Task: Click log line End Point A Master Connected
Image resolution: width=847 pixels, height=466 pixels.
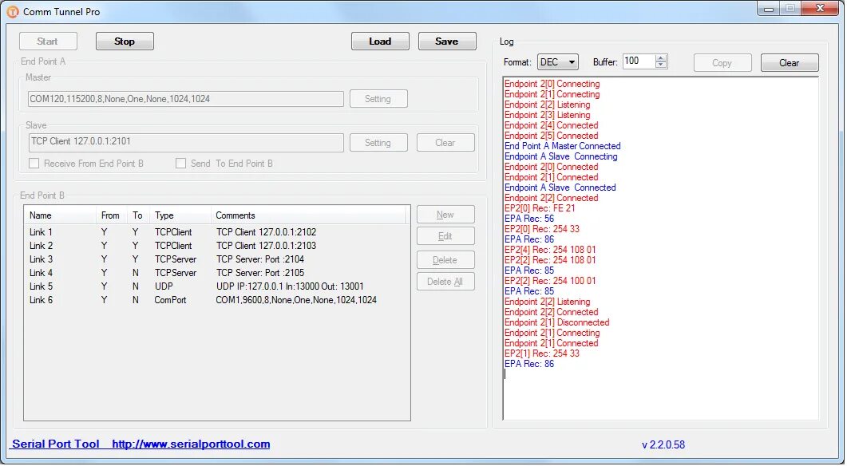Action: [562, 146]
